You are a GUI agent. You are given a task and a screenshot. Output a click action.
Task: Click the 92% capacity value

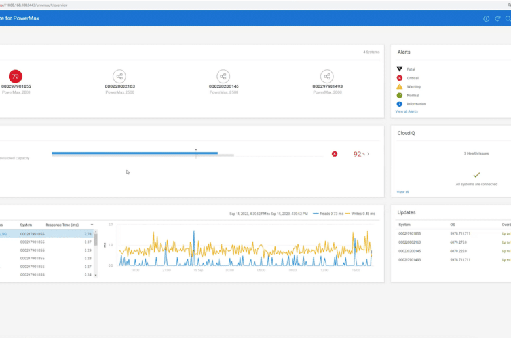click(x=359, y=154)
